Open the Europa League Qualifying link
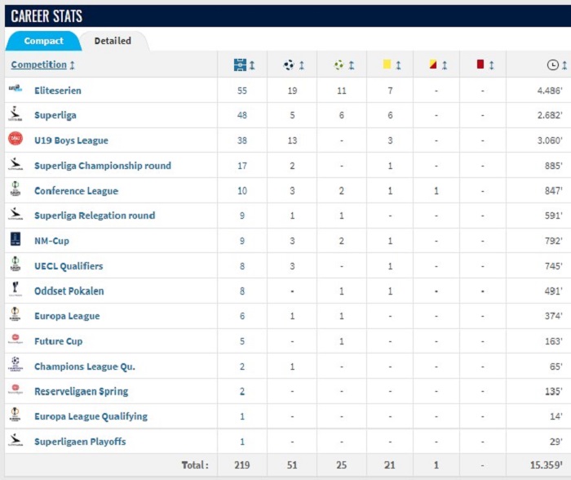 coord(91,416)
